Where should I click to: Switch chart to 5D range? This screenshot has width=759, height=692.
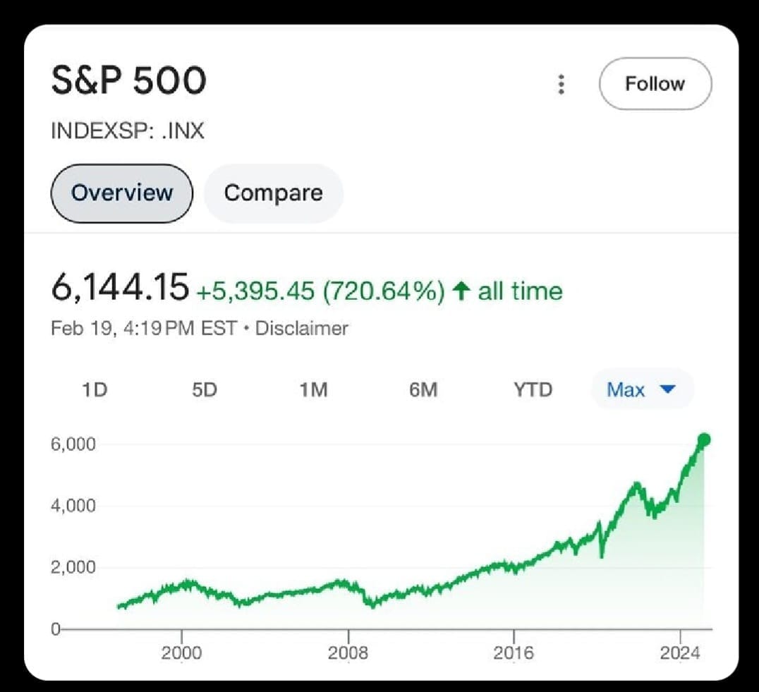(x=204, y=389)
